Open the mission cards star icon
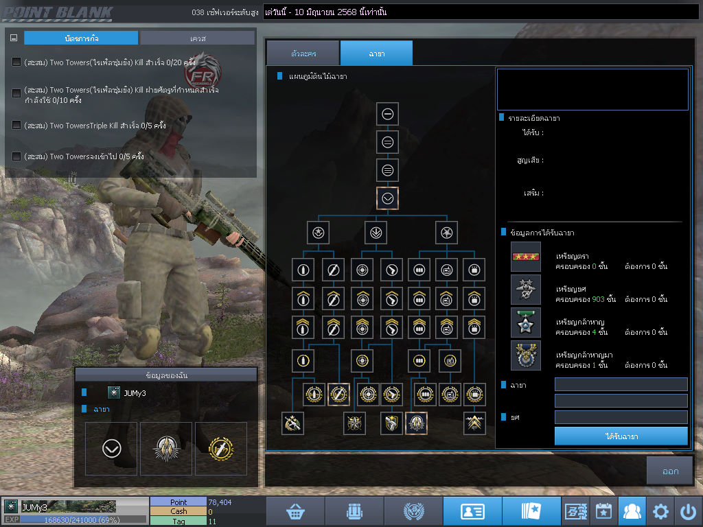The width and height of the screenshot is (703, 527). coord(531,511)
